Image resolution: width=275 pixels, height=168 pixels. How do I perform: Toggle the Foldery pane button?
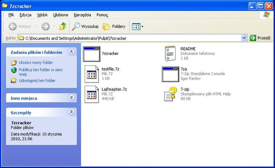pyautogui.click(x=114, y=26)
